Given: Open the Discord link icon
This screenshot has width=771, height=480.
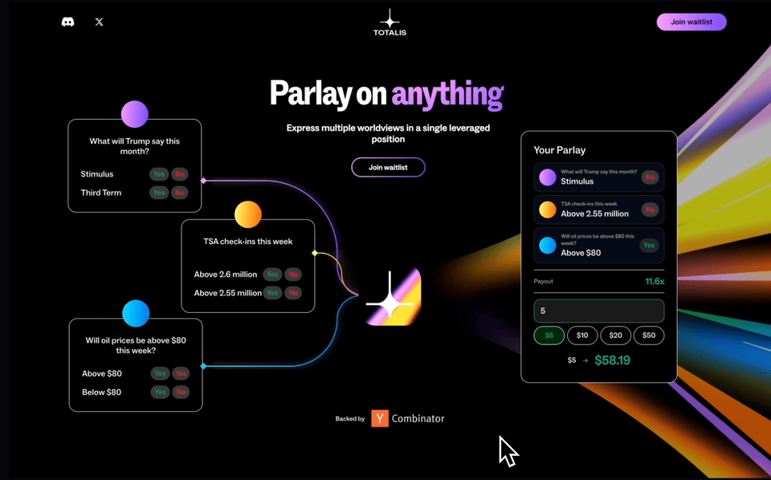Looking at the screenshot, I should click(67, 22).
